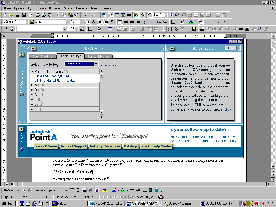The image size is (276, 207).
Task: Pick the drawing fill color bucket
Action: pyautogui.click(x=105, y=190)
